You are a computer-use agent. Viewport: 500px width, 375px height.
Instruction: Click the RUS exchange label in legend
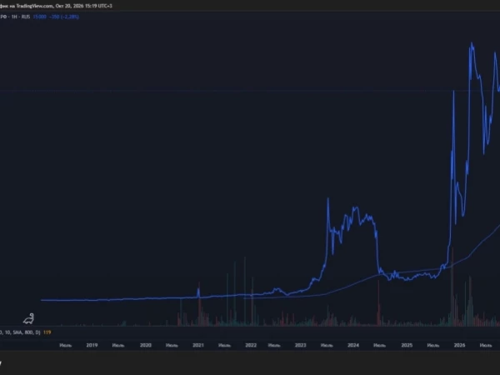click(x=26, y=17)
